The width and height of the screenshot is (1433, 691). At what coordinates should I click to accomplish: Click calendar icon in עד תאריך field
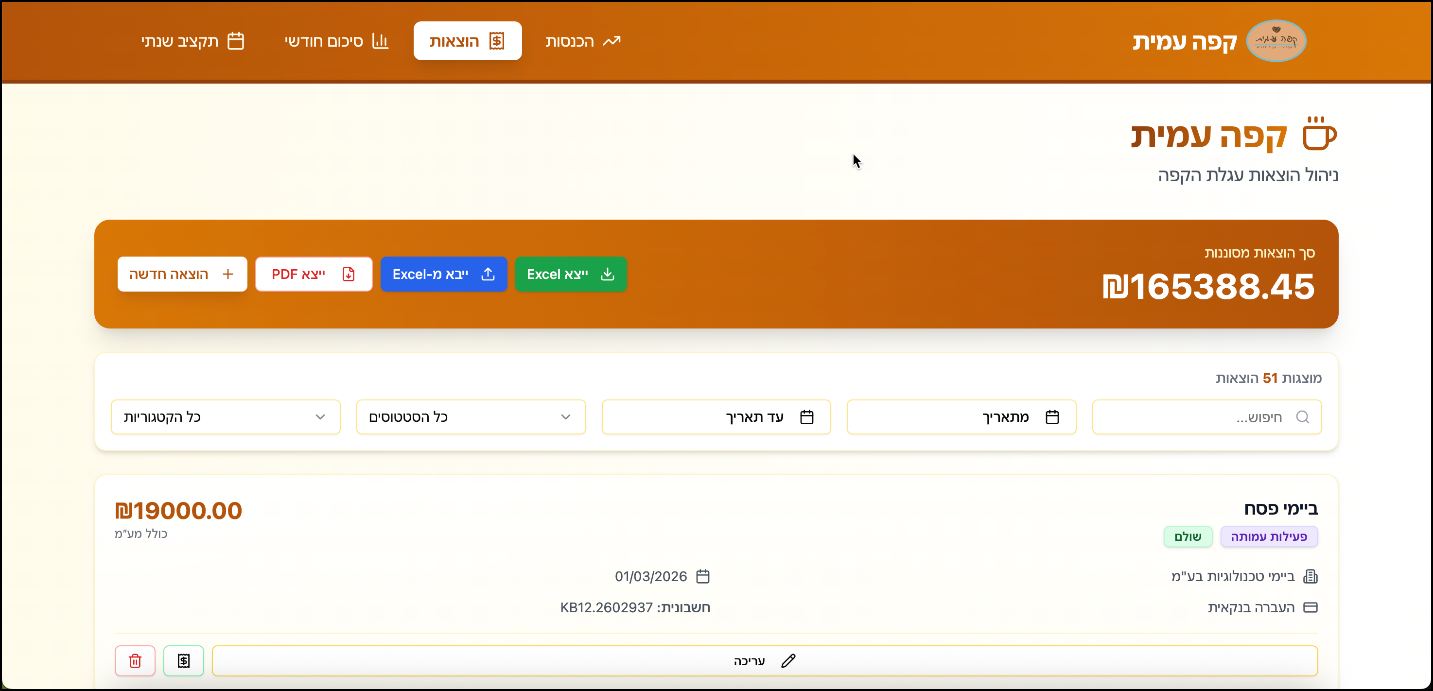click(806, 417)
